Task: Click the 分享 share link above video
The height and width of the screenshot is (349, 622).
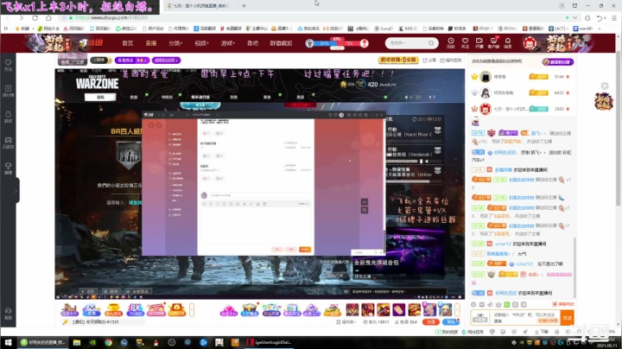Action: click(429, 60)
